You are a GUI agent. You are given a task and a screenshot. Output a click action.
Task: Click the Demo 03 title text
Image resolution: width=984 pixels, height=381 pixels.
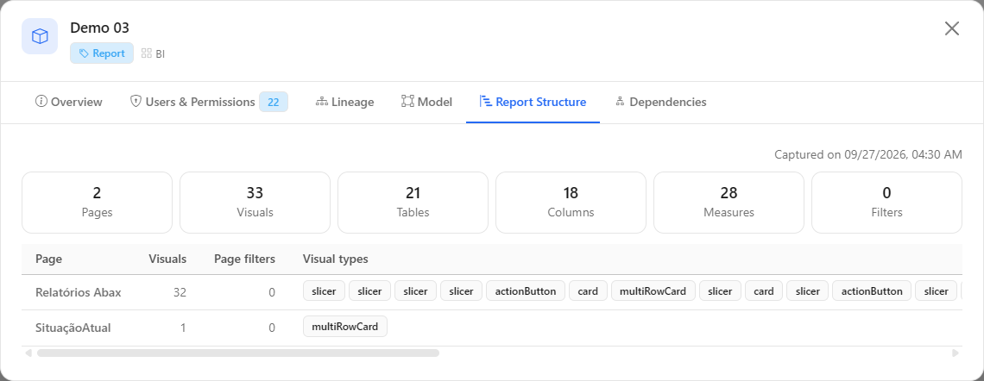pos(100,28)
